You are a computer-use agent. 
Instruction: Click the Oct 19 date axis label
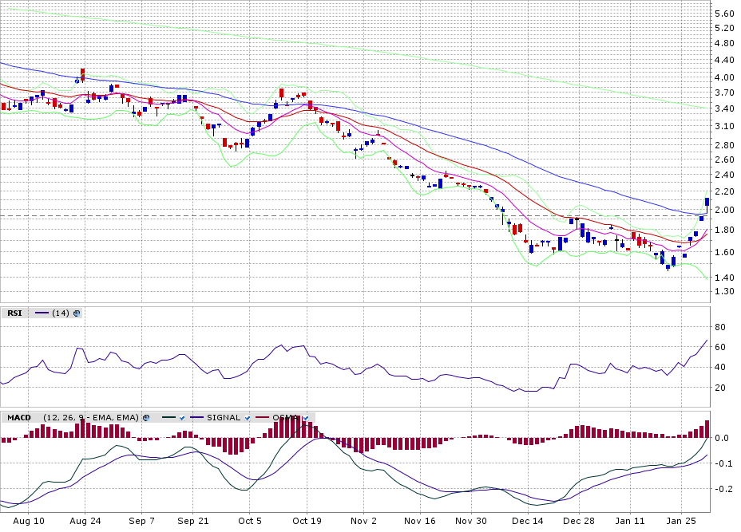coord(307,521)
